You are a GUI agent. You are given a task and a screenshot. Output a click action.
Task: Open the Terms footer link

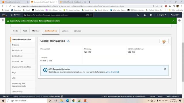point(160,96)
